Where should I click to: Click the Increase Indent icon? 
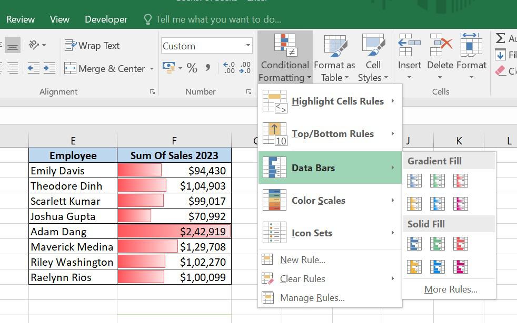click(49, 68)
